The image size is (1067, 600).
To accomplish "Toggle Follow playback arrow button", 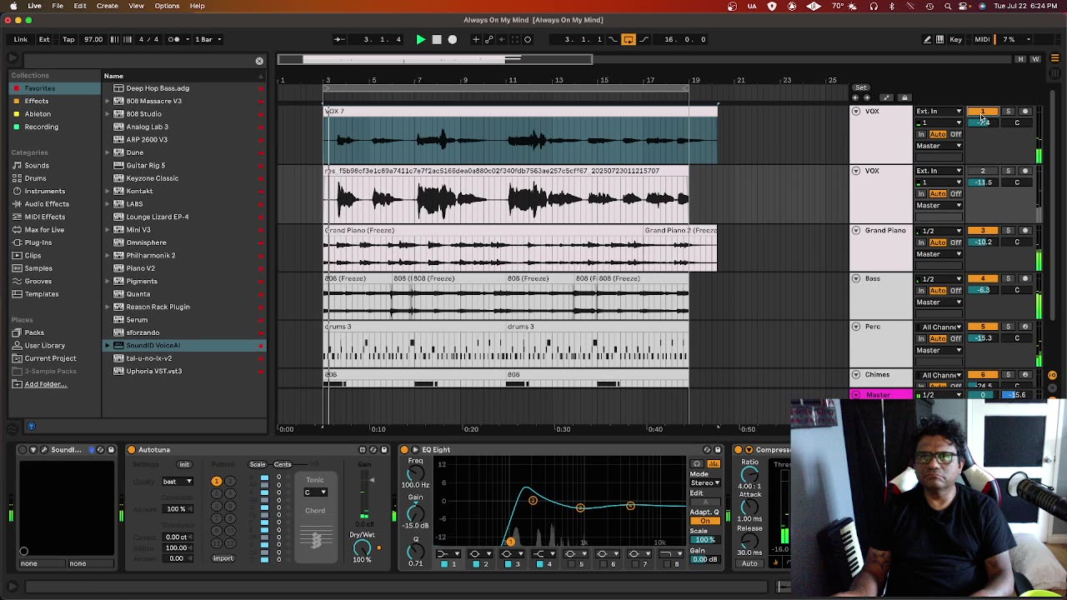I will click(338, 39).
